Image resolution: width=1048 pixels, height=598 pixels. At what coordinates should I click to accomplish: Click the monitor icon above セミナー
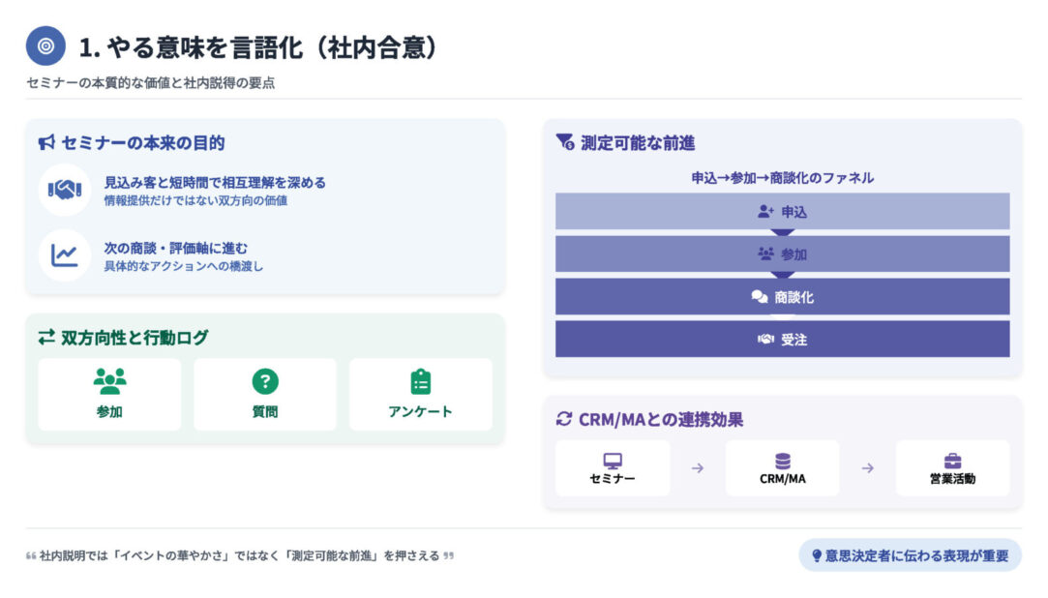coord(613,461)
